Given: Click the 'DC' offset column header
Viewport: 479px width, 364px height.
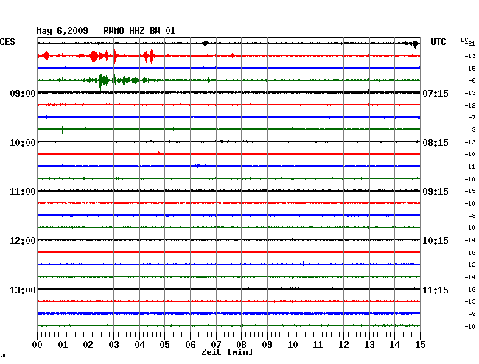Looking at the screenshot, I should click(464, 40).
